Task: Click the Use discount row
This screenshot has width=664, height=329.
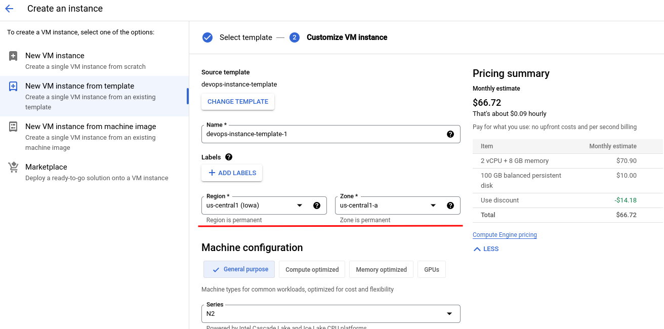Action: tap(568, 200)
